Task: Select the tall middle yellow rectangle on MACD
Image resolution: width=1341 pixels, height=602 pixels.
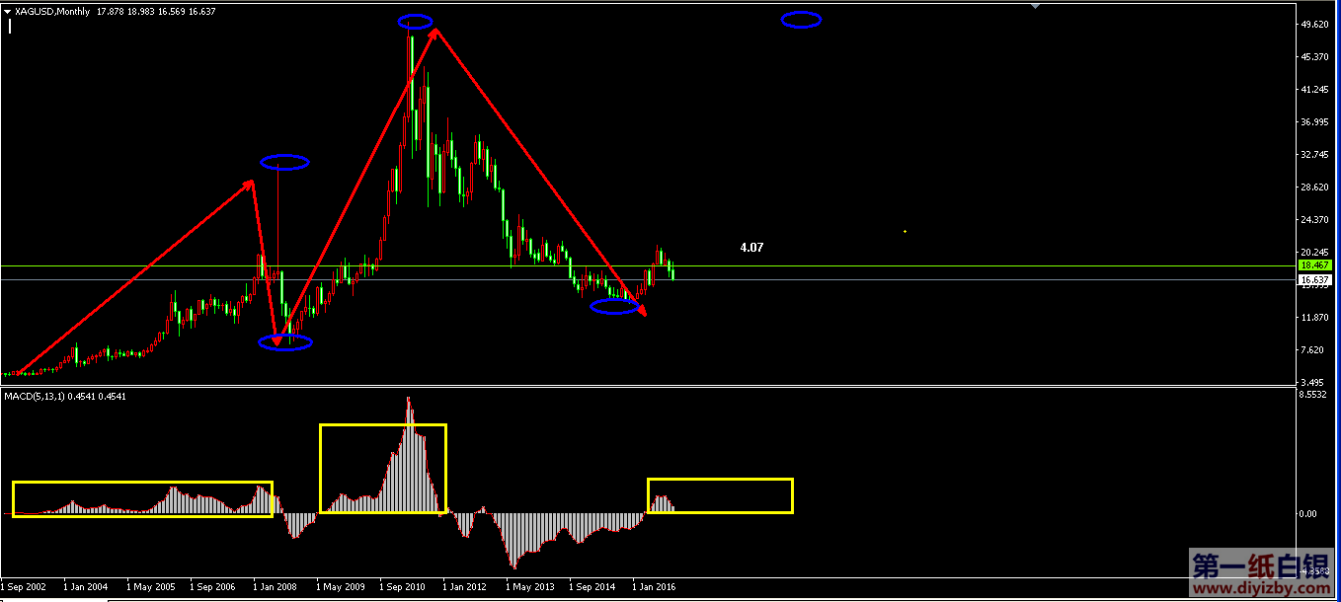Action: click(382, 426)
